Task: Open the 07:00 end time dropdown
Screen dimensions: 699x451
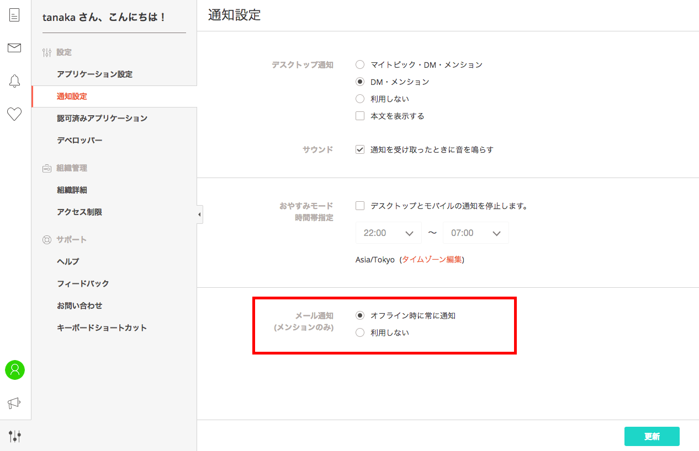Action: pyautogui.click(x=475, y=233)
